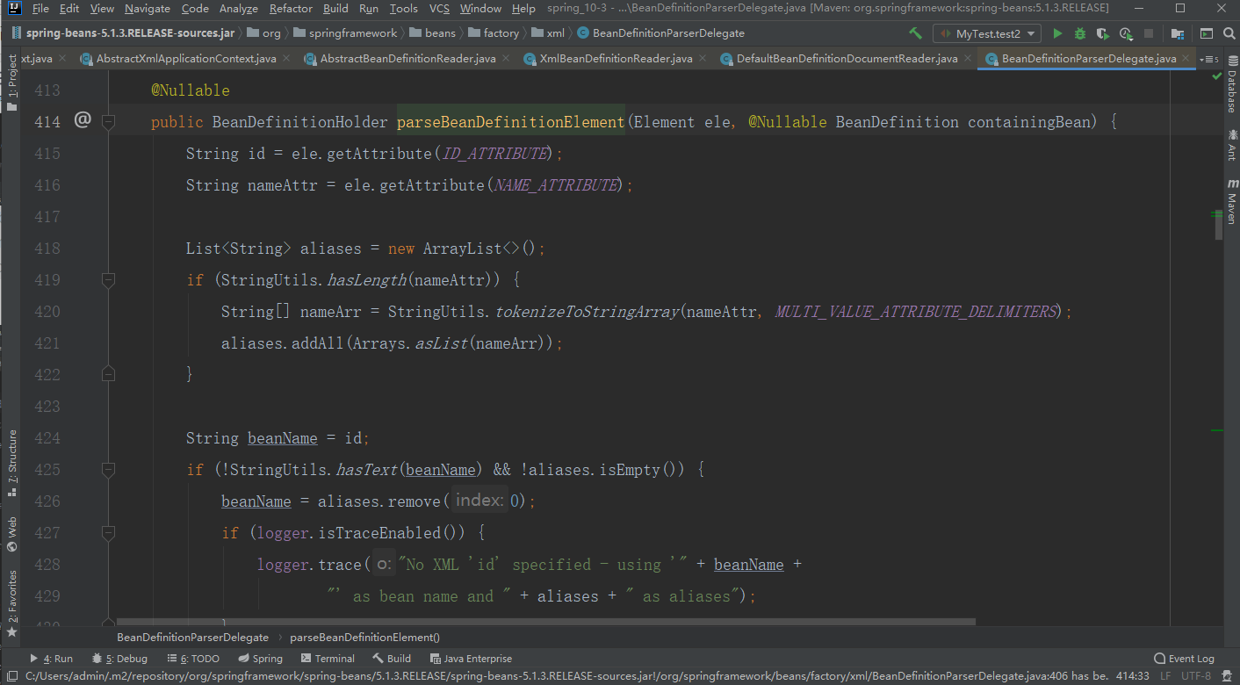Collapse method fold marker on line 414

(x=109, y=122)
